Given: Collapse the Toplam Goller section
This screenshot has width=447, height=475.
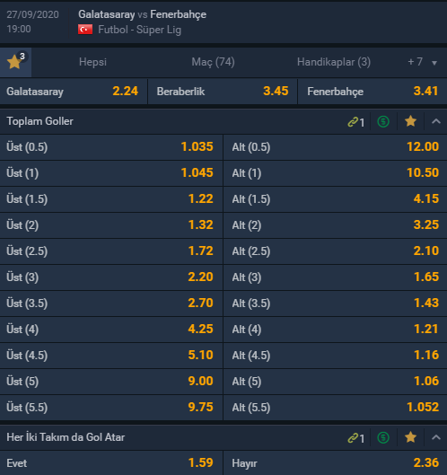Looking at the screenshot, I should [436, 121].
